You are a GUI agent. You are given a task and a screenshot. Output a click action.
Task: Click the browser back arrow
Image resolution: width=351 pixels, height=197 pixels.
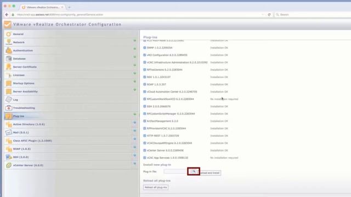7,15
